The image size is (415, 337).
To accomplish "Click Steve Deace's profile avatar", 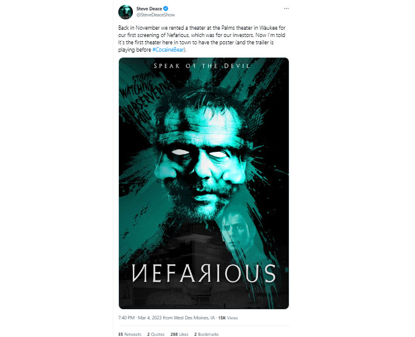I will point(126,12).
